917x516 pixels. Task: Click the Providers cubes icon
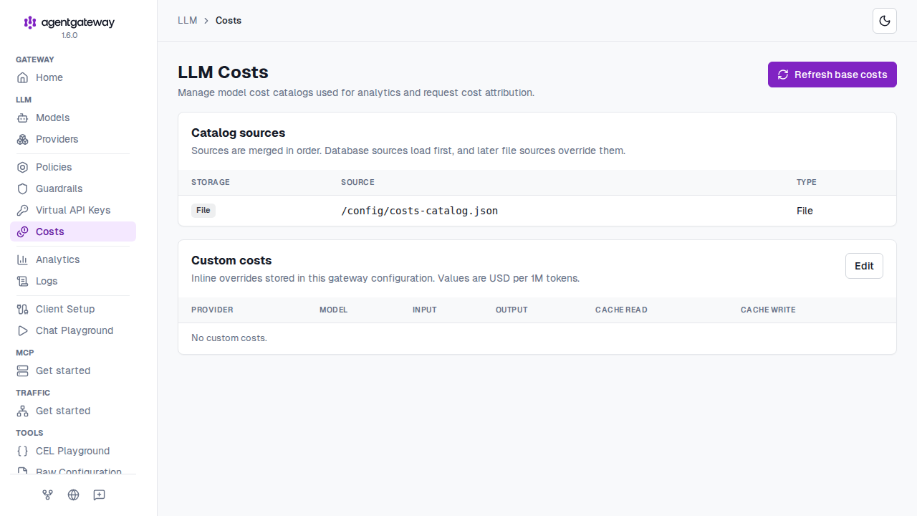pos(22,139)
